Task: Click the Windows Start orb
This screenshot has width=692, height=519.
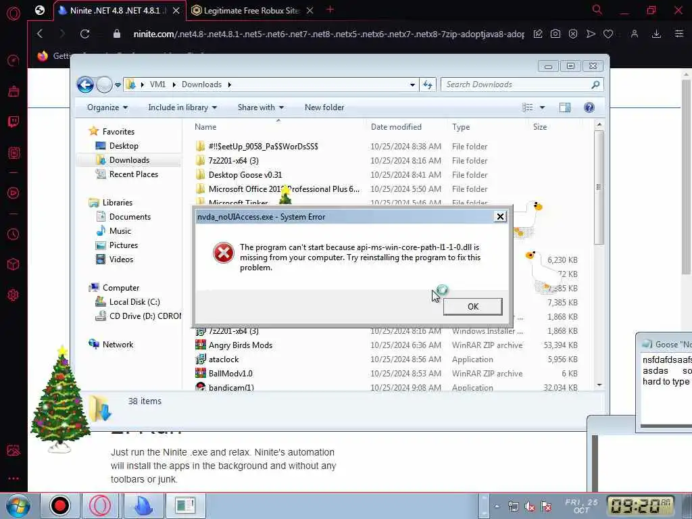Action: [x=18, y=505]
